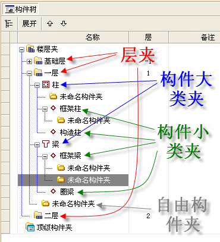The height and width of the screenshot is (242, 220).
Task: Collapse the 一层 node
Action: 29,73
